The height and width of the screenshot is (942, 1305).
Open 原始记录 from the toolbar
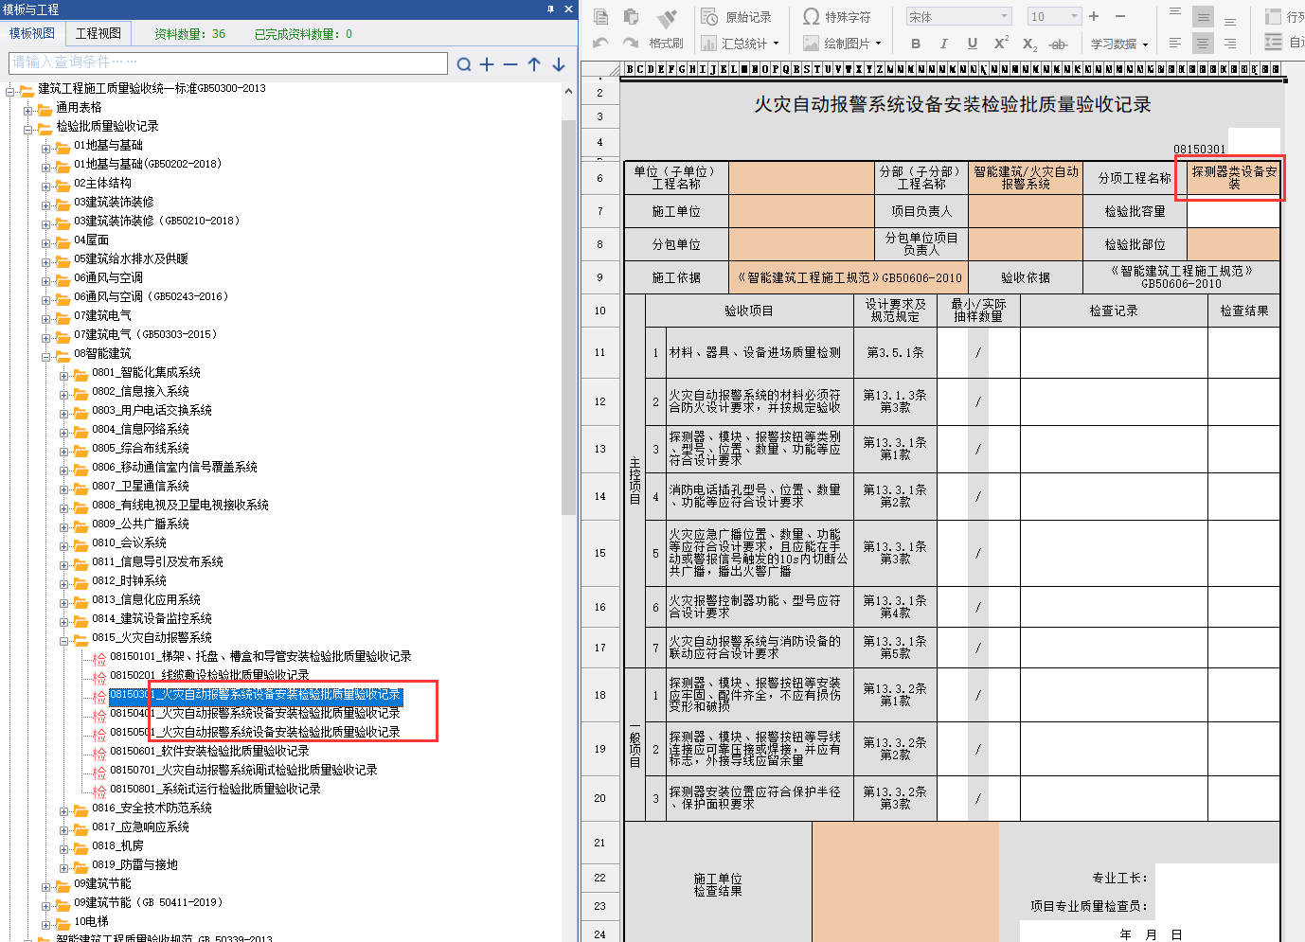point(737,17)
